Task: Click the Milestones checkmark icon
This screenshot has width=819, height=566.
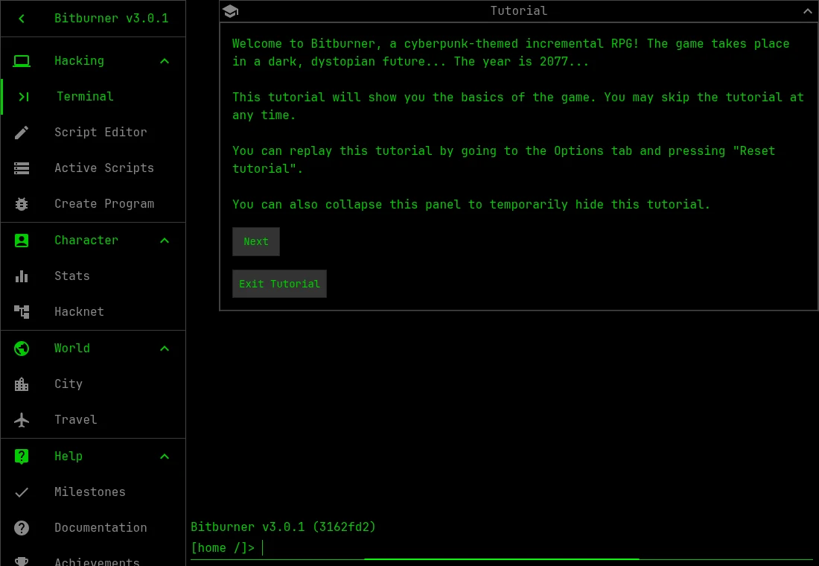Action: pos(22,492)
